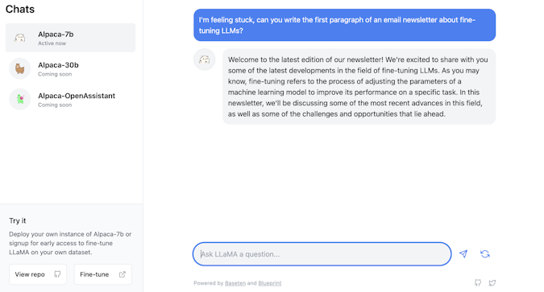
Task: Select the Alpaca-7b chat entry
Action: tap(70, 38)
